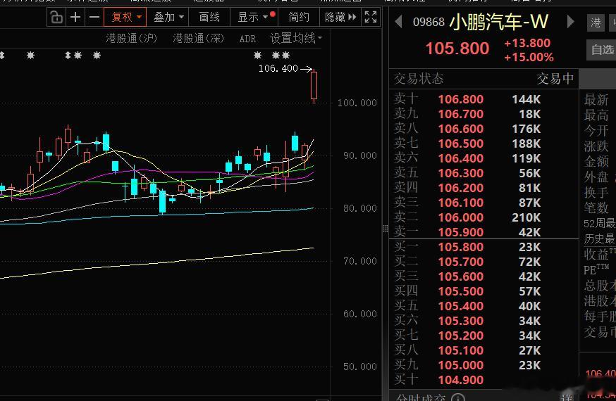Select 买五 price 105.400
Viewport: 616px width, 401px height.
pos(461,306)
